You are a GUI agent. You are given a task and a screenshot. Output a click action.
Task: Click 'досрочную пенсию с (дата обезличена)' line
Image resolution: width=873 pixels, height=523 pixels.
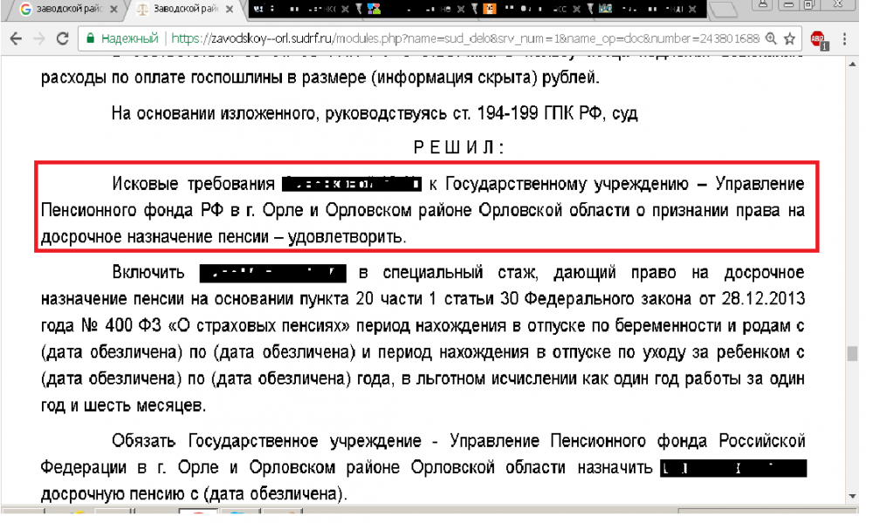(195, 494)
